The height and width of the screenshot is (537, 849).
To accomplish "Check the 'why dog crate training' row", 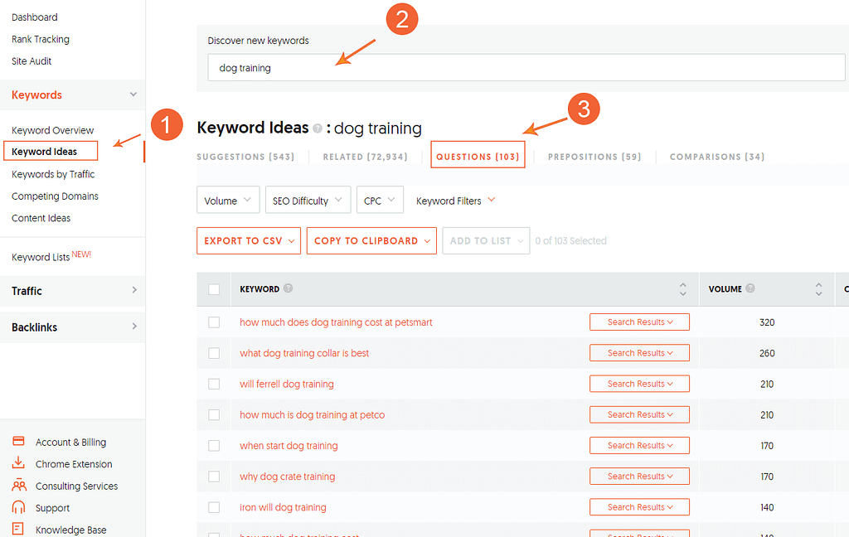I will [x=214, y=477].
